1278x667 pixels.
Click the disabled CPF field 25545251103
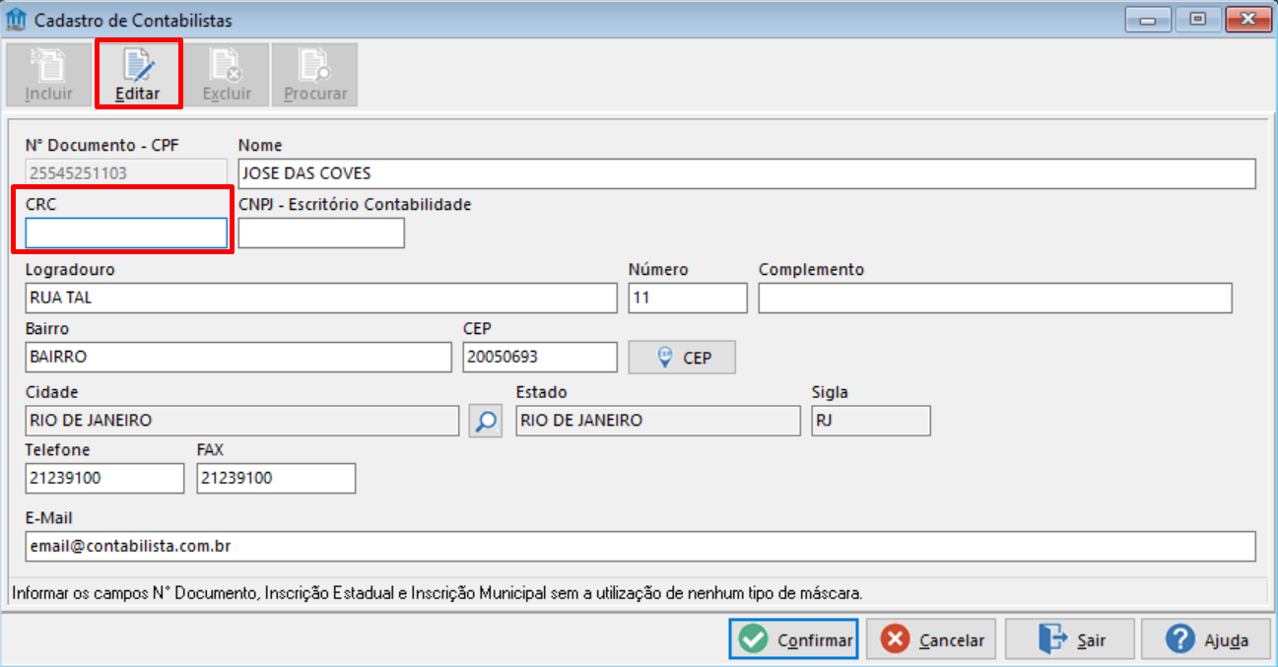pyautogui.click(x=126, y=173)
